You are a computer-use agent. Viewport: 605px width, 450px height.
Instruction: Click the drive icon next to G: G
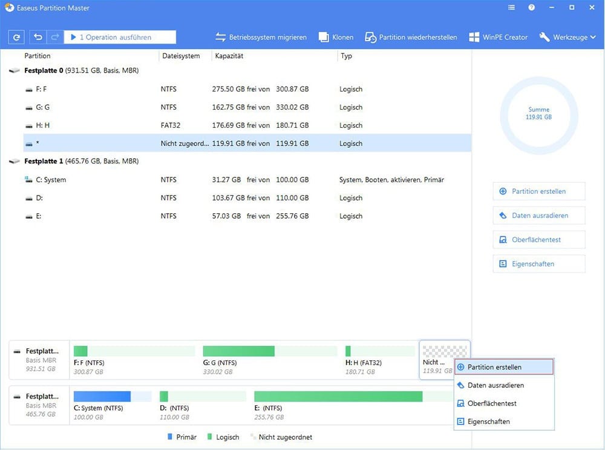(x=29, y=108)
